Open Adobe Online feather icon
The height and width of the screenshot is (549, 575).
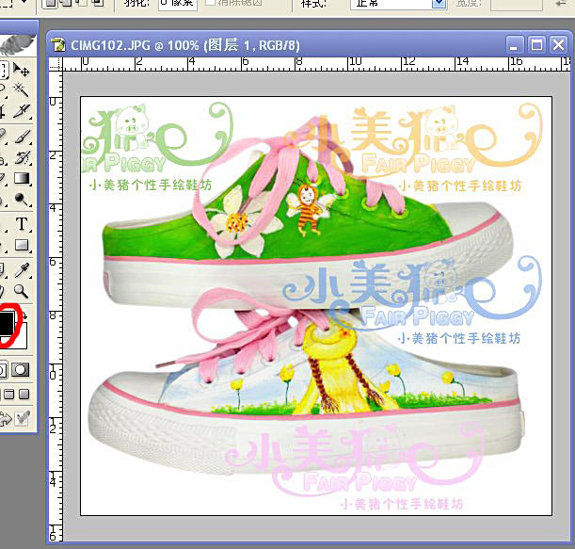(x=18, y=44)
